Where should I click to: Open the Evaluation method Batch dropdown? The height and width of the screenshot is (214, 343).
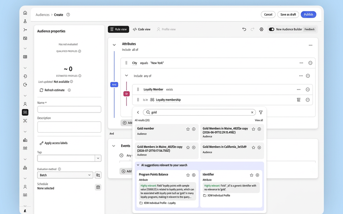tap(65, 175)
